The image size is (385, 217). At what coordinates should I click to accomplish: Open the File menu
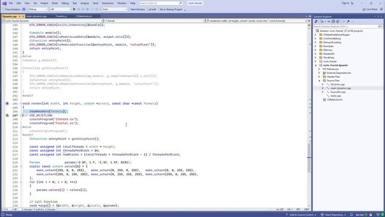(x=11, y=3)
